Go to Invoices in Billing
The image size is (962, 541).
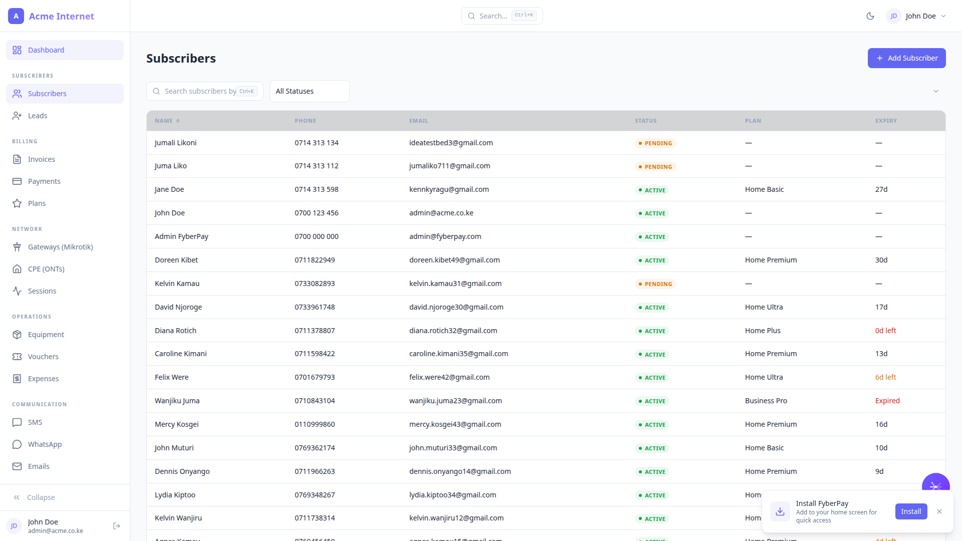coord(65,159)
